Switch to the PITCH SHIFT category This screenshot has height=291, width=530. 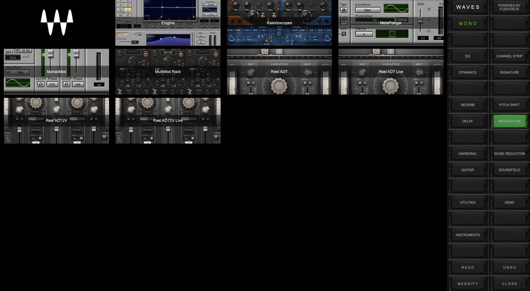tap(509, 105)
